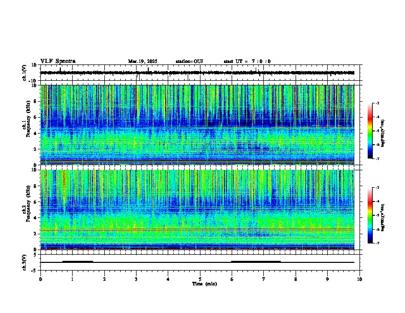Image resolution: width=405 pixels, height=313 pixels.
Task: Click the ch.1 color bar log(PSD) label
Action: [x=382, y=133]
